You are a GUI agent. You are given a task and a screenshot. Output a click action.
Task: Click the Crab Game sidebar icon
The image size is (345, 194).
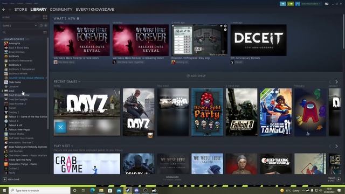click(6, 82)
